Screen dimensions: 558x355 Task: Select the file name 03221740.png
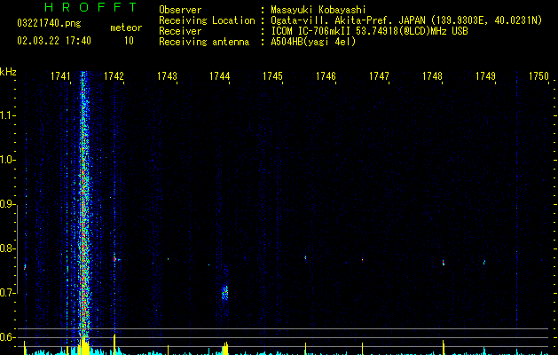point(49,23)
